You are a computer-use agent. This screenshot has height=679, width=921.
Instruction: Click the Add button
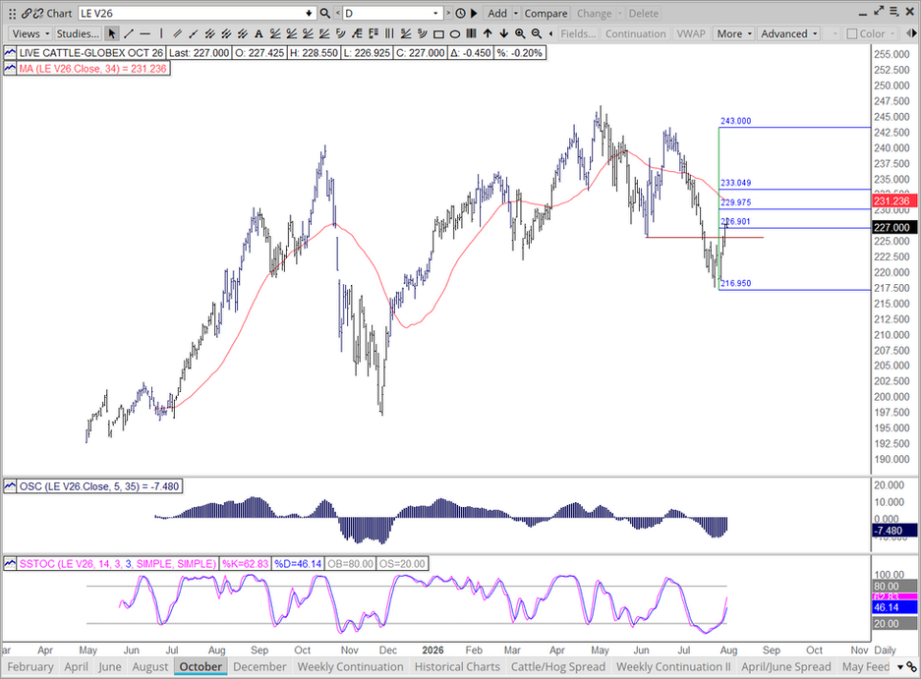[x=497, y=13]
